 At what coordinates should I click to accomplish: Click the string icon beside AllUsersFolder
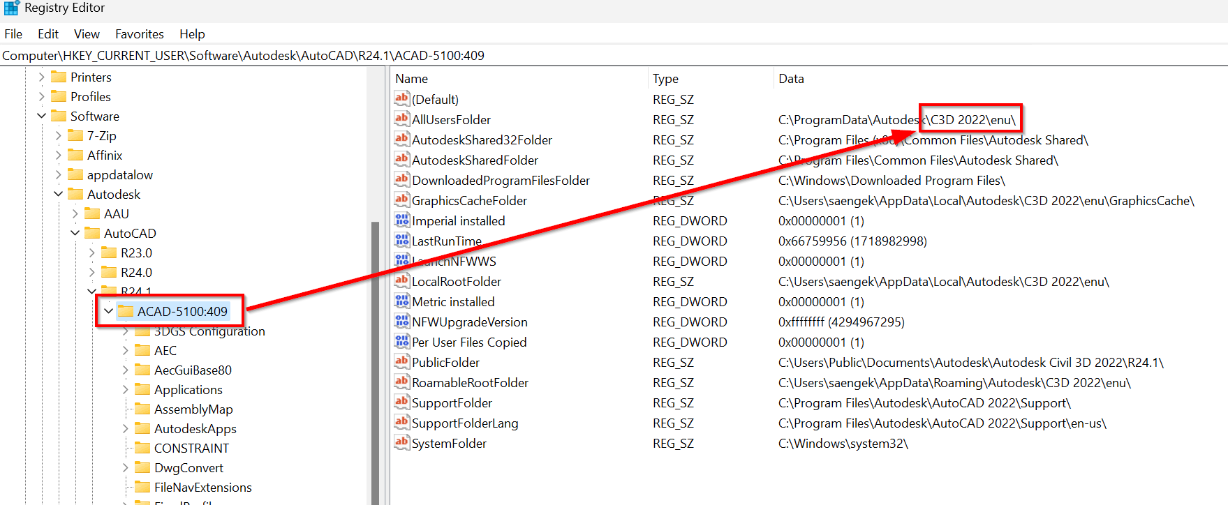[x=402, y=119]
